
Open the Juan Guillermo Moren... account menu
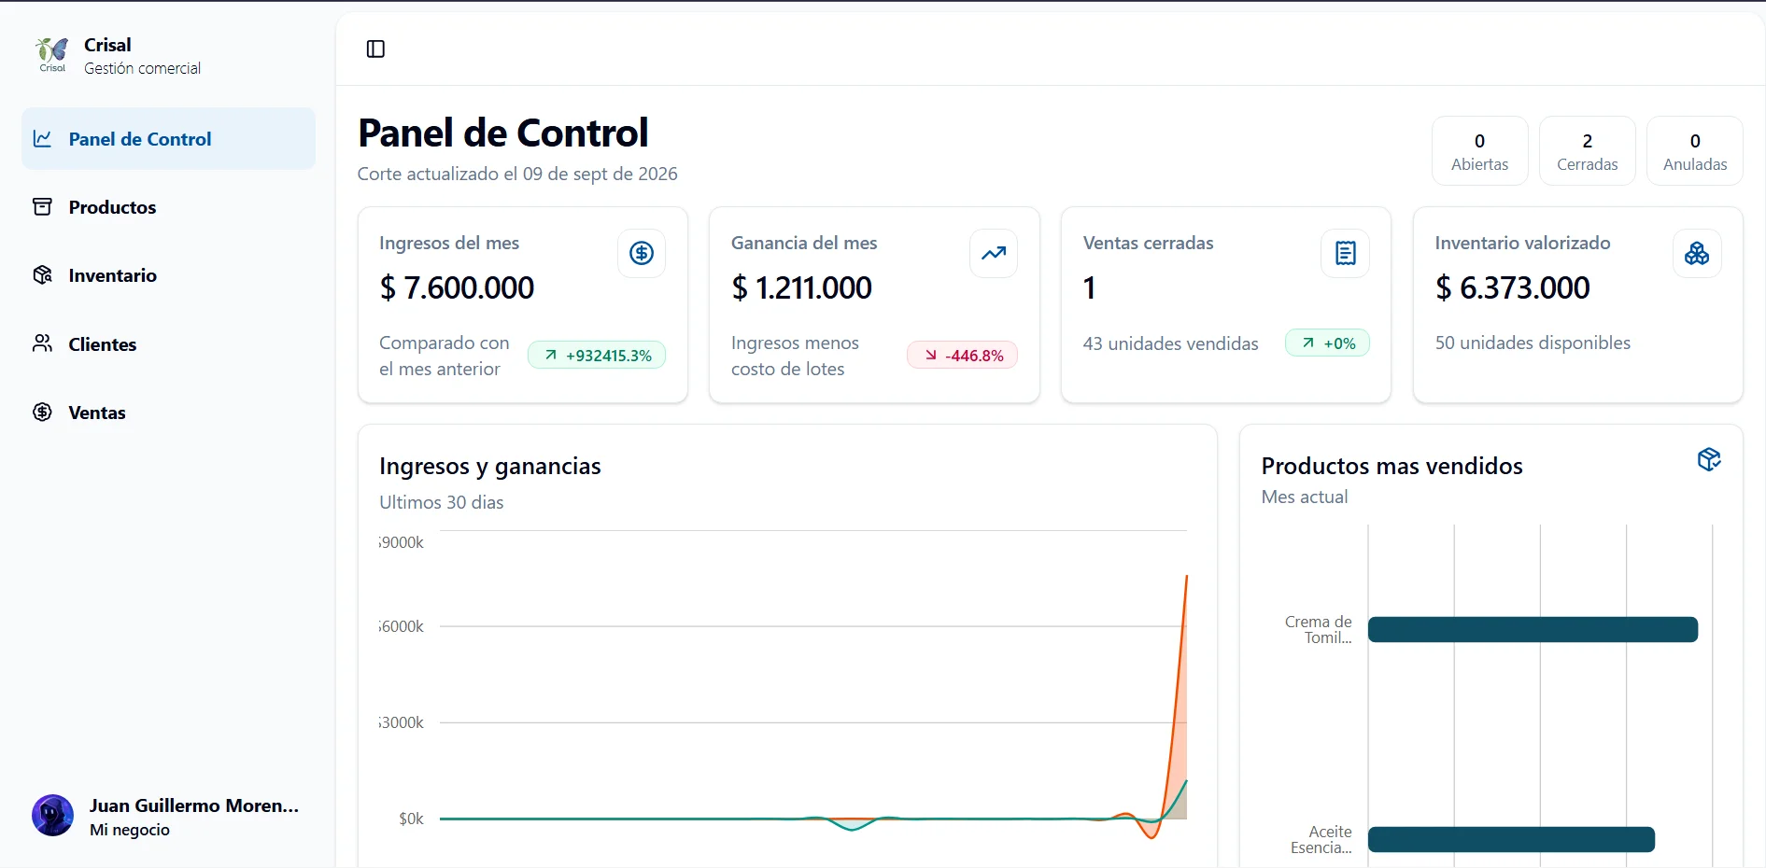click(x=168, y=817)
